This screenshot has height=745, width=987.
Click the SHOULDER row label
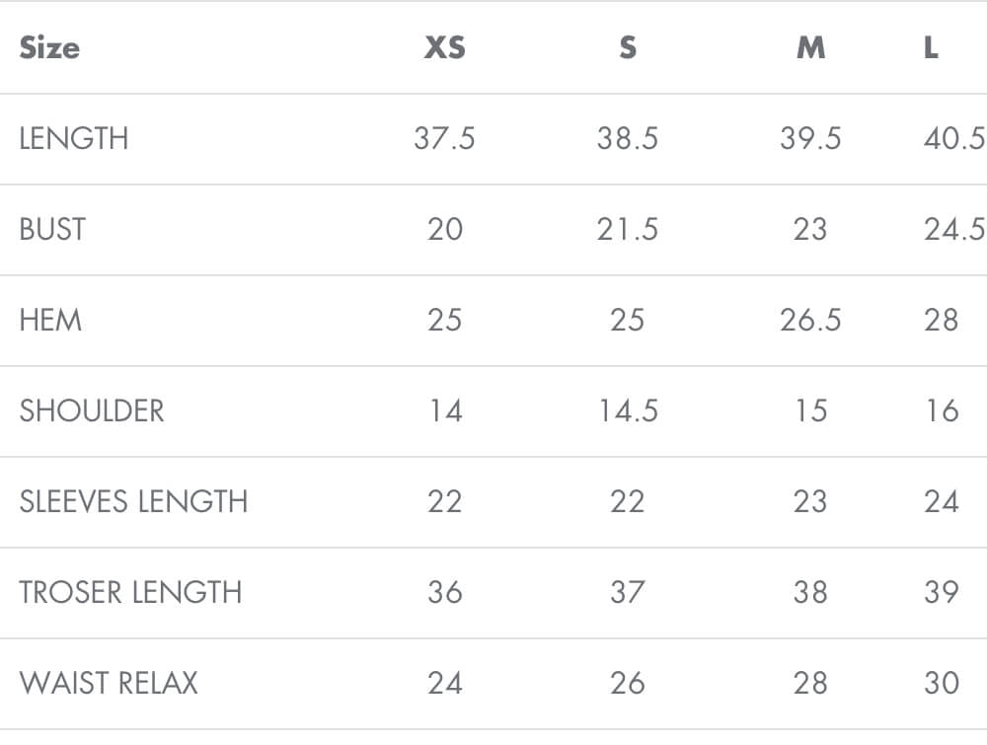pos(92,410)
